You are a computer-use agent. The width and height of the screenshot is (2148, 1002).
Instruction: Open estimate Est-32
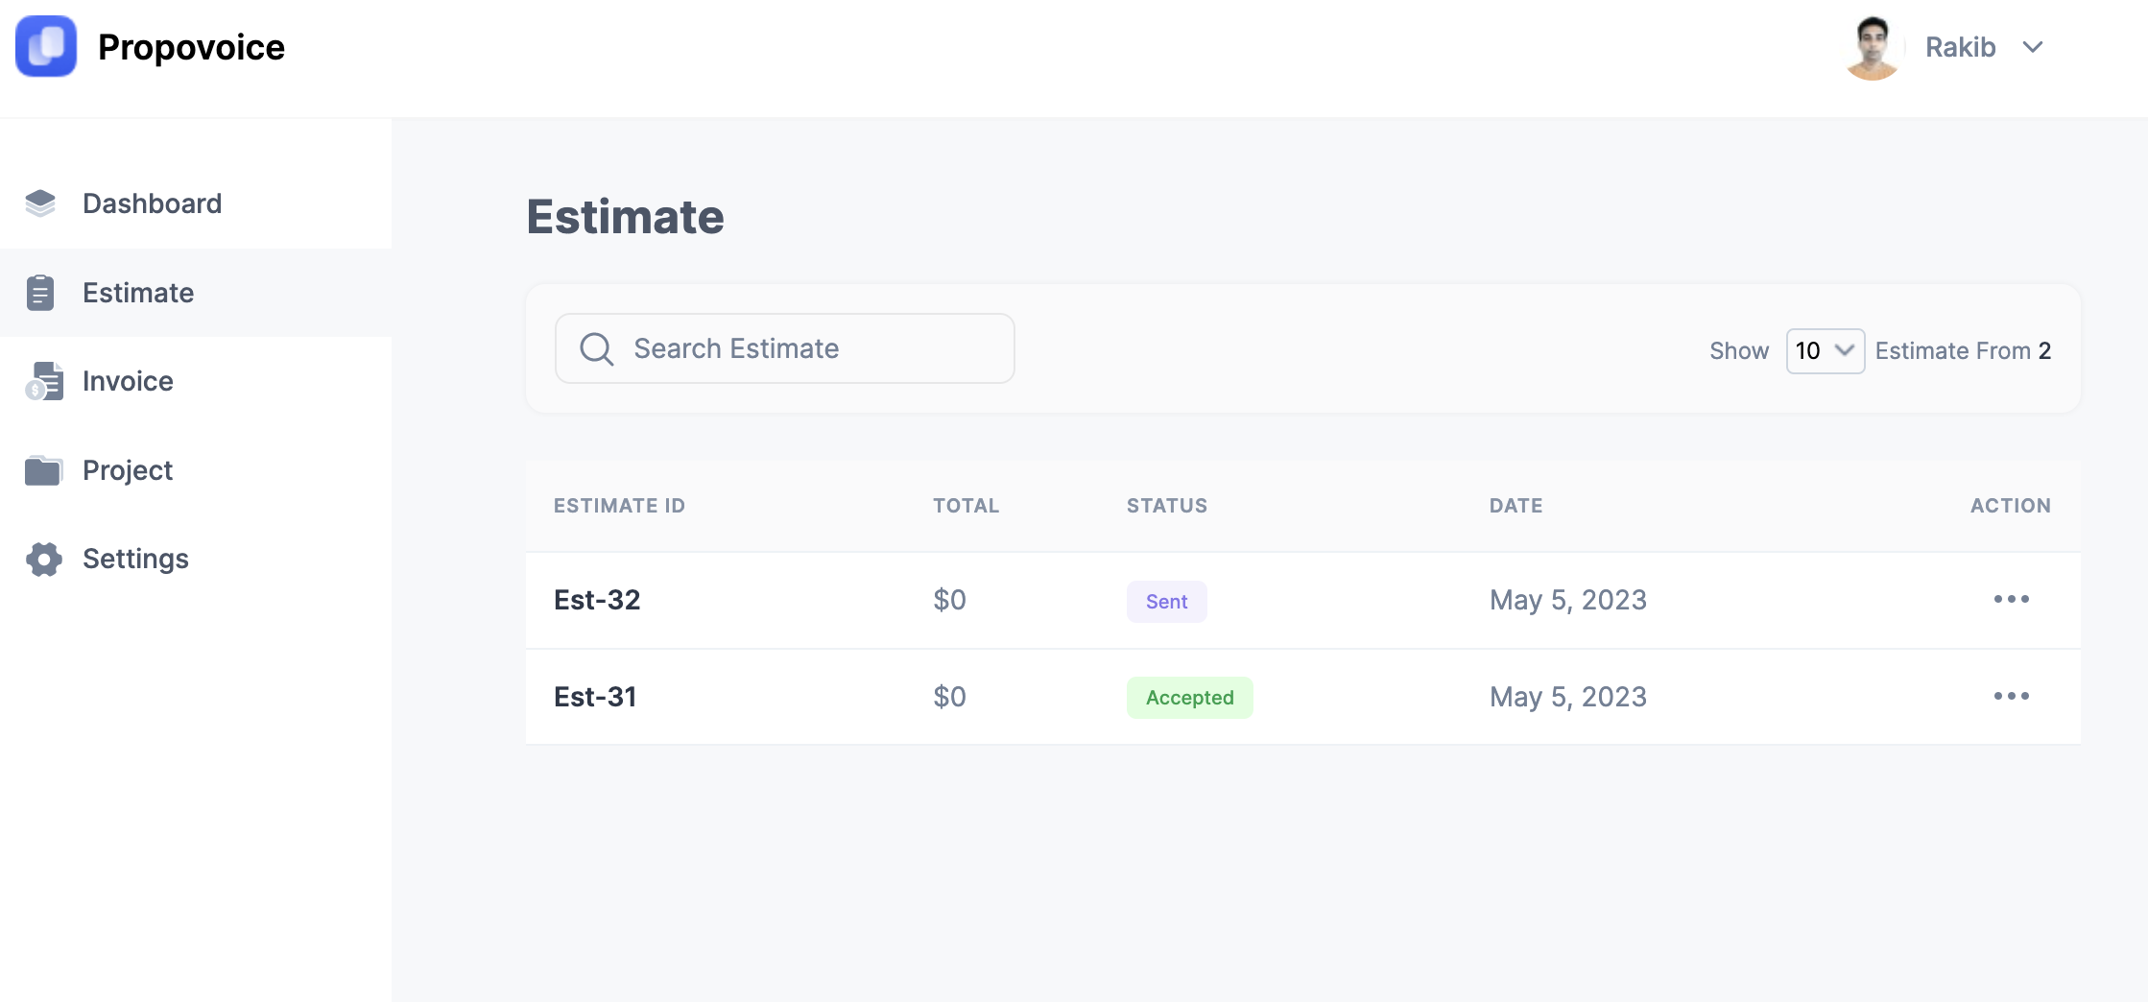pyautogui.click(x=597, y=600)
